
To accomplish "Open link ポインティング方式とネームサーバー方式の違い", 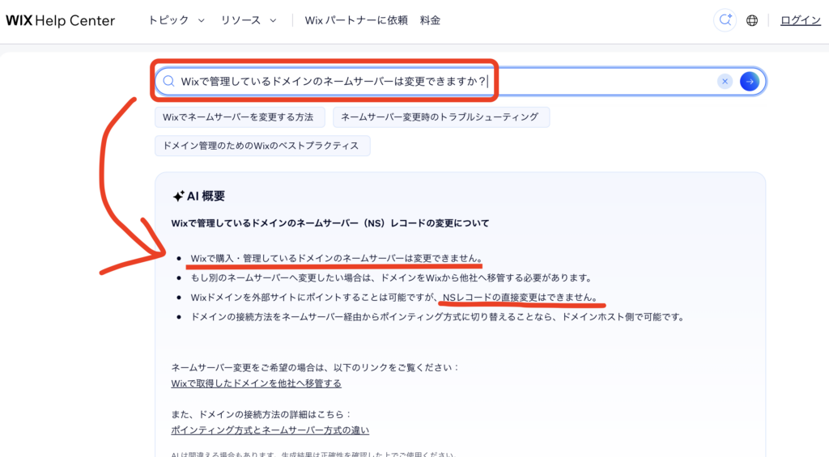I will click(x=270, y=430).
